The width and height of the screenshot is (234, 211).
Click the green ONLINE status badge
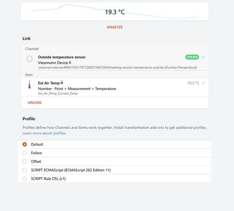coord(192,57)
